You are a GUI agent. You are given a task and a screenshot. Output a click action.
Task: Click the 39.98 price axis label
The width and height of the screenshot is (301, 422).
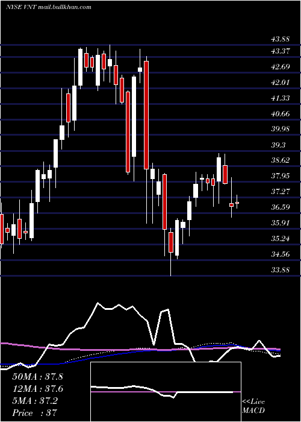point(281,128)
